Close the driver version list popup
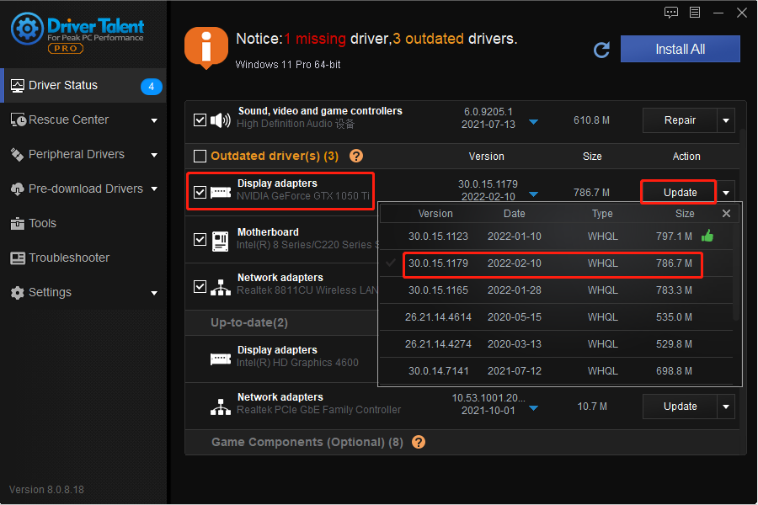Viewport: 758px width, 505px height. click(x=726, y=214)
